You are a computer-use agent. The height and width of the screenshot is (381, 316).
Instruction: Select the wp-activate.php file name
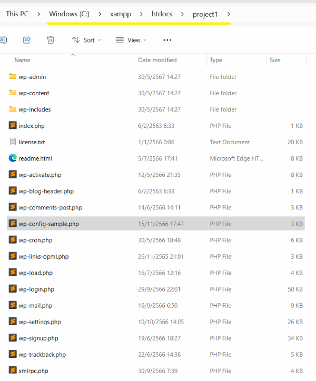40,175
